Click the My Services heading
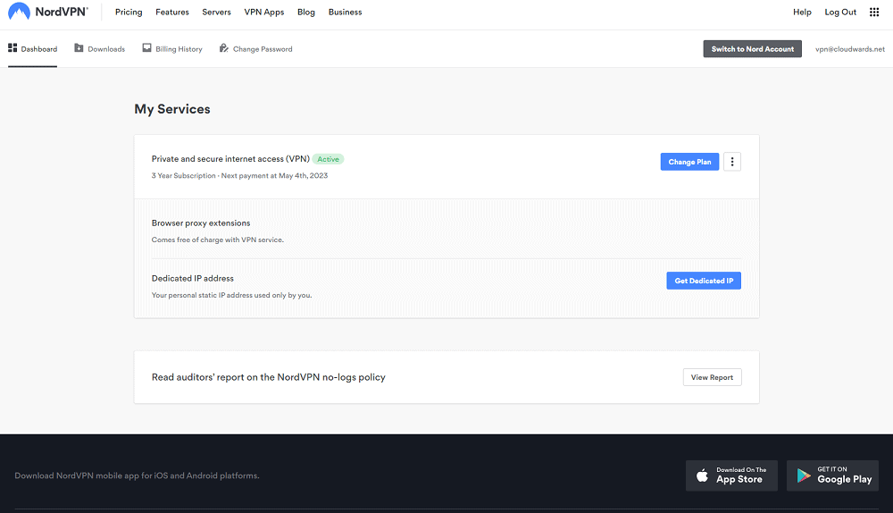This screenshot has width=893, height=513. 172,109
